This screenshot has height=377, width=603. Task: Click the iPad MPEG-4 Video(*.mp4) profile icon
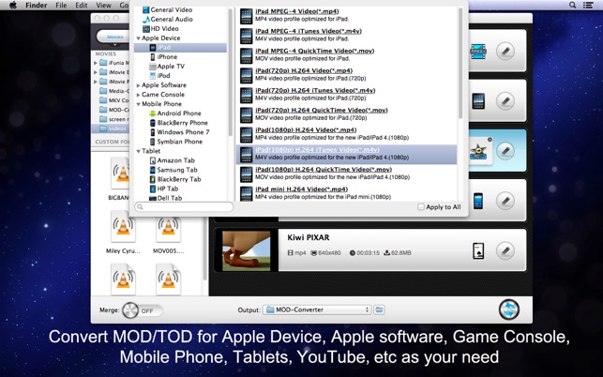(x=246, y=17)
